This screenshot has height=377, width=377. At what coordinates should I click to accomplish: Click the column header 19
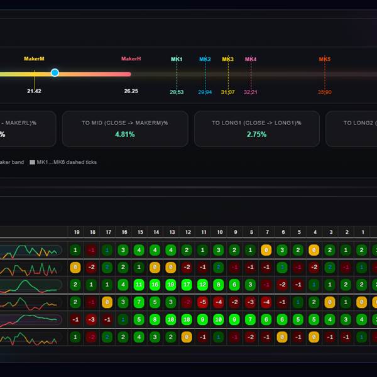pyautogui.click(x=77, y=232)
